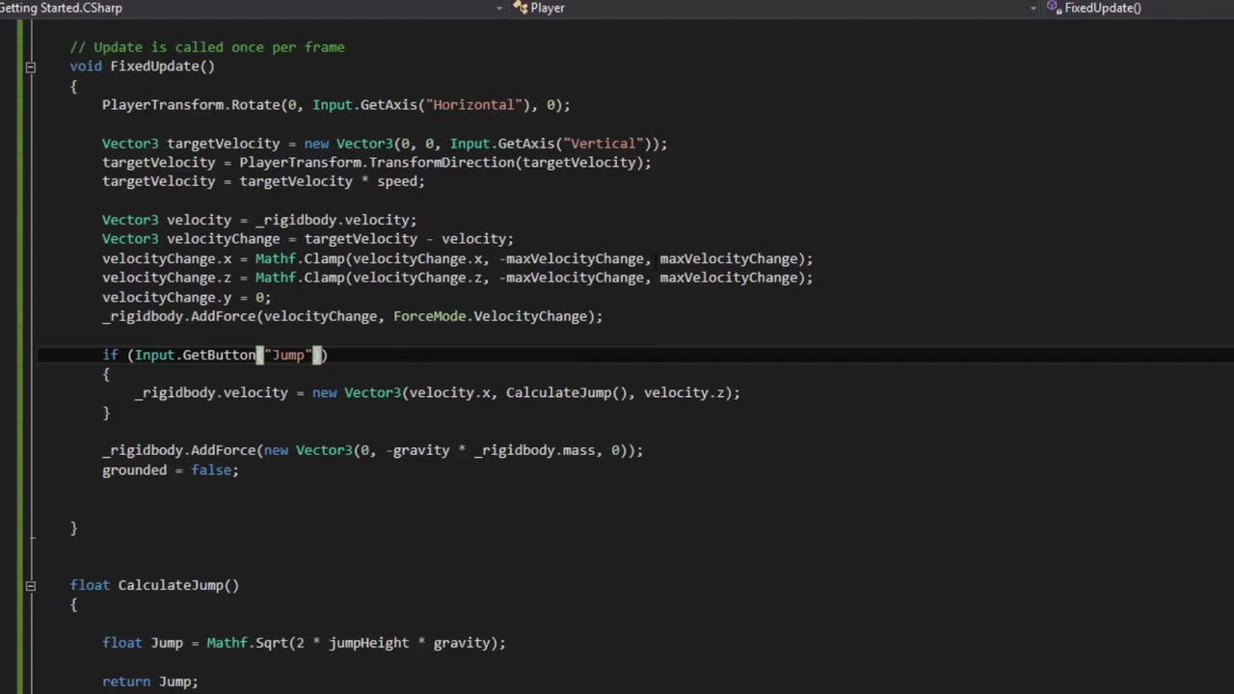The width and height of the screenshot is (1234, 694).
Task: Click the -gravity term in AddForce
Action: click(417, 450)
